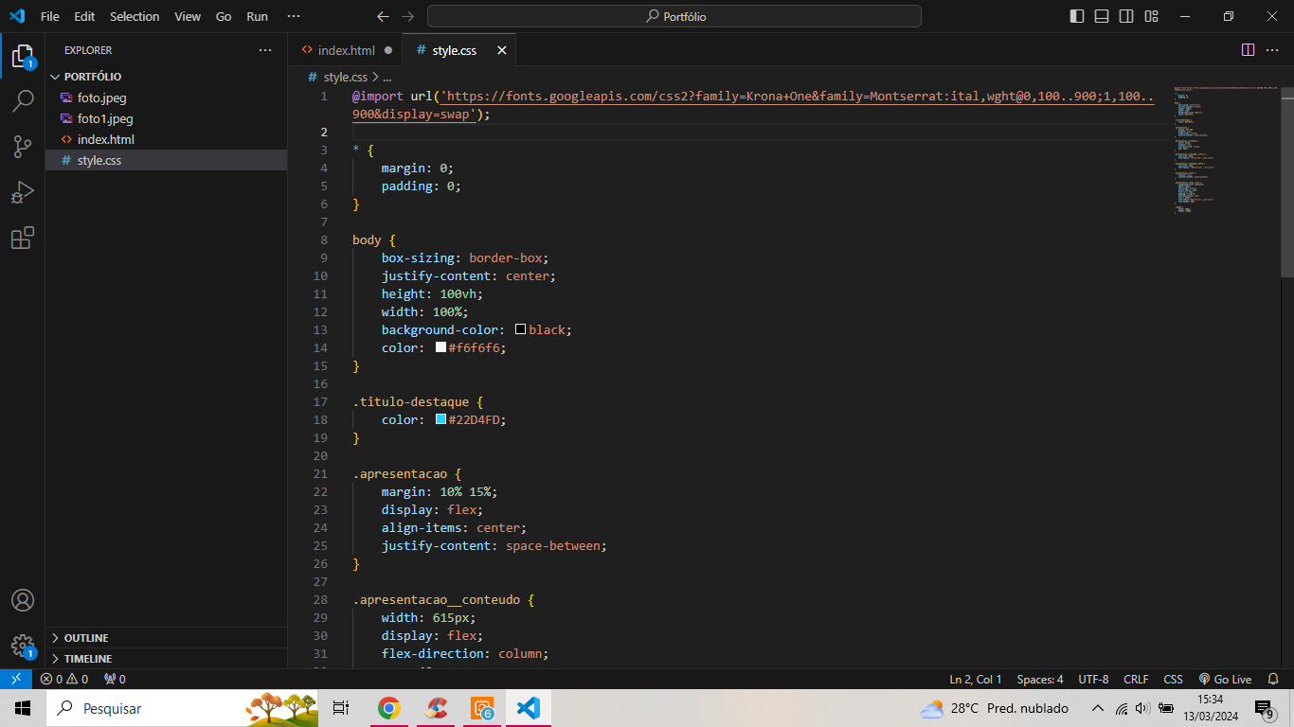Viewport: 1294px width, 727px height.
Task: Toggle the primary side bar
Action: point(1077,16)
